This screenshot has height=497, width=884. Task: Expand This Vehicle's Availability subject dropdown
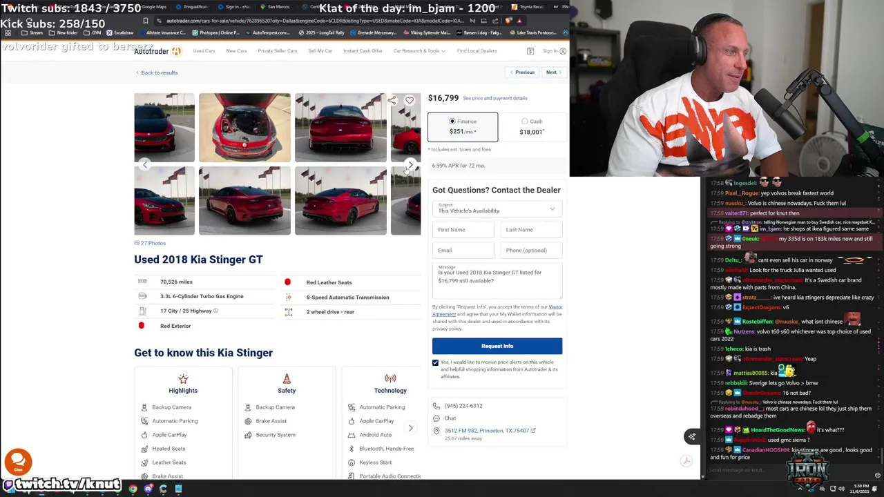coord(497,208)
